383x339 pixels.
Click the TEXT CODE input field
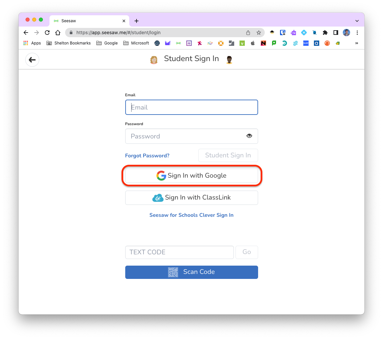[x=179, y=252]
